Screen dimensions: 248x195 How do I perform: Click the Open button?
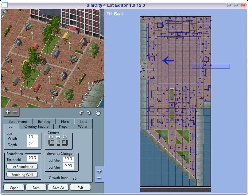[14, 188]
